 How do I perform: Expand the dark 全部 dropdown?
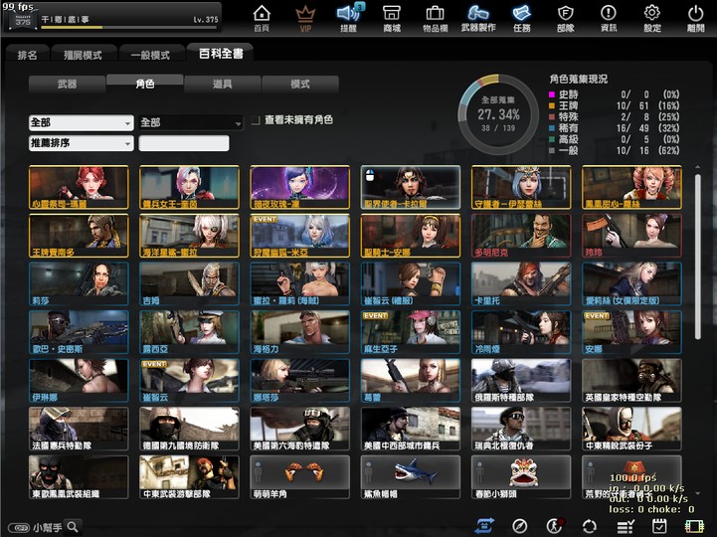tap(191, 122)
